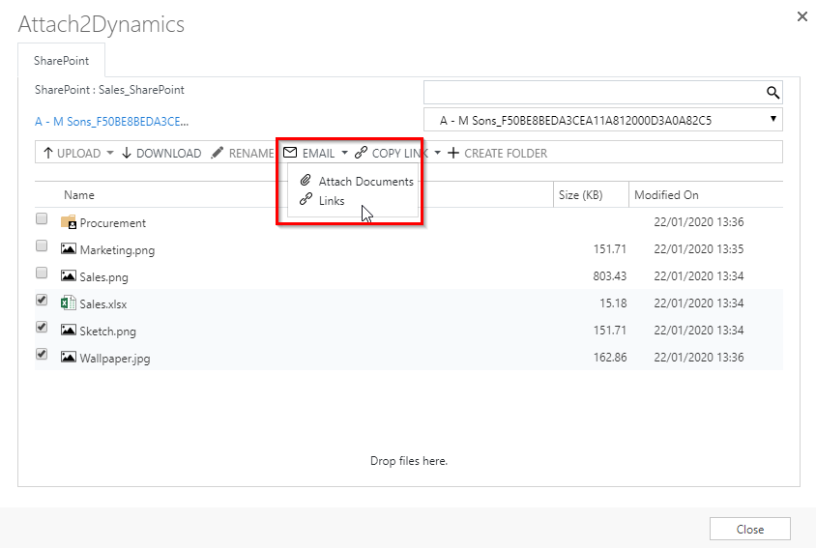The image size is (816, 548).
Task: Click the Sales.xlsx Excel file icon
Action: tap(69, 303)
